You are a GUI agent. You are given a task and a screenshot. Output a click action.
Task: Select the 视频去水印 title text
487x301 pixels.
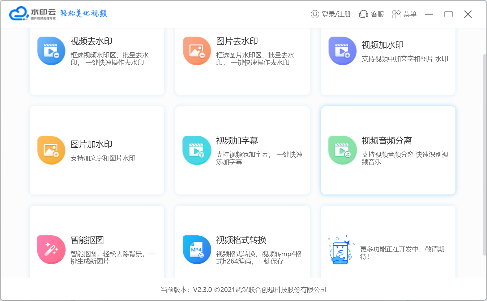click(x=91, y=41)
